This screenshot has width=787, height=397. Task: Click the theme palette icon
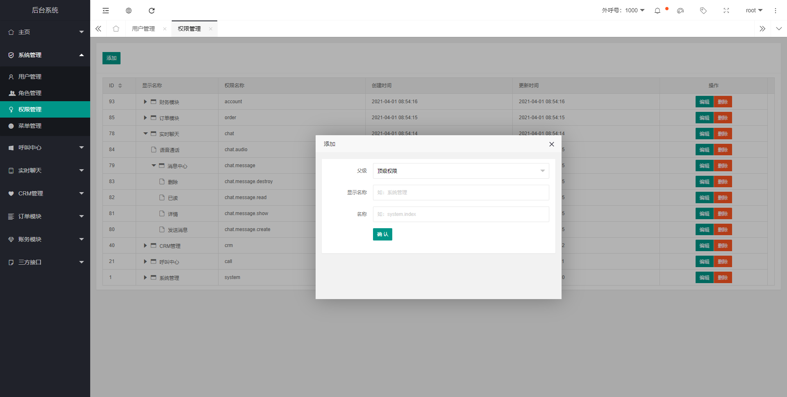pyautogui.click(x=680, y=11)
